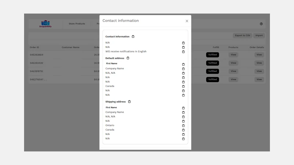
Task: Click the 'Contact information' dialog title
Action: pos(121,21)
